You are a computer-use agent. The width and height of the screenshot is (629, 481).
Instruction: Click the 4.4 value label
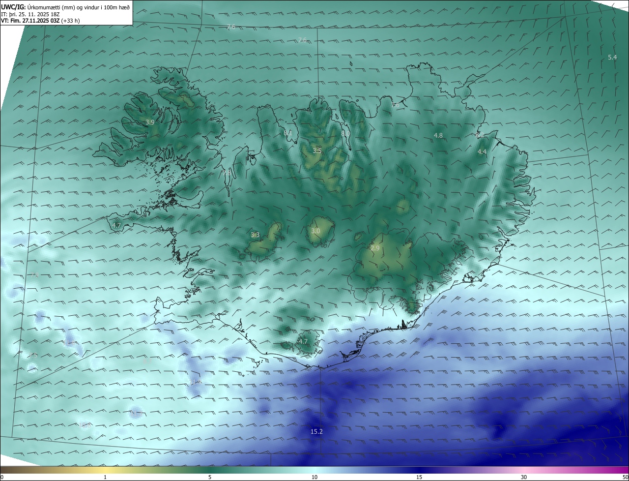[482, 151]
